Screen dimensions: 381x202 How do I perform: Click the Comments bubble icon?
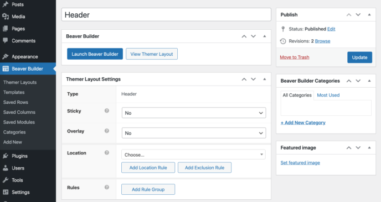click(x=6, y=40)
